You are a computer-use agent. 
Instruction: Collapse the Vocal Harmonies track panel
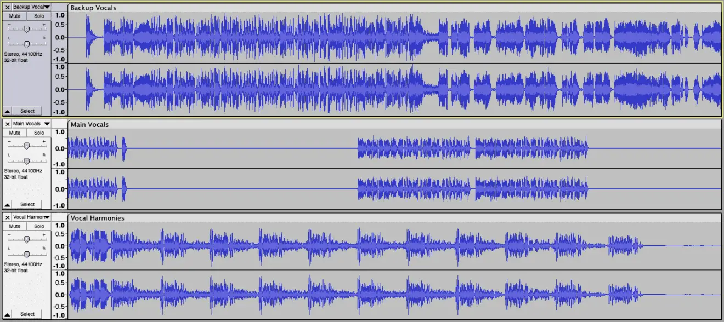(7, 314)
